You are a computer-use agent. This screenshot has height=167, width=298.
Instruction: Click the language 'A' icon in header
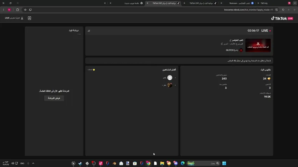[x=29, y=18]
